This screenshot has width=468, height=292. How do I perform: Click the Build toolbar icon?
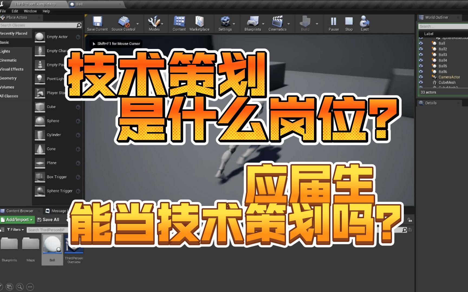tap(305, 21)
